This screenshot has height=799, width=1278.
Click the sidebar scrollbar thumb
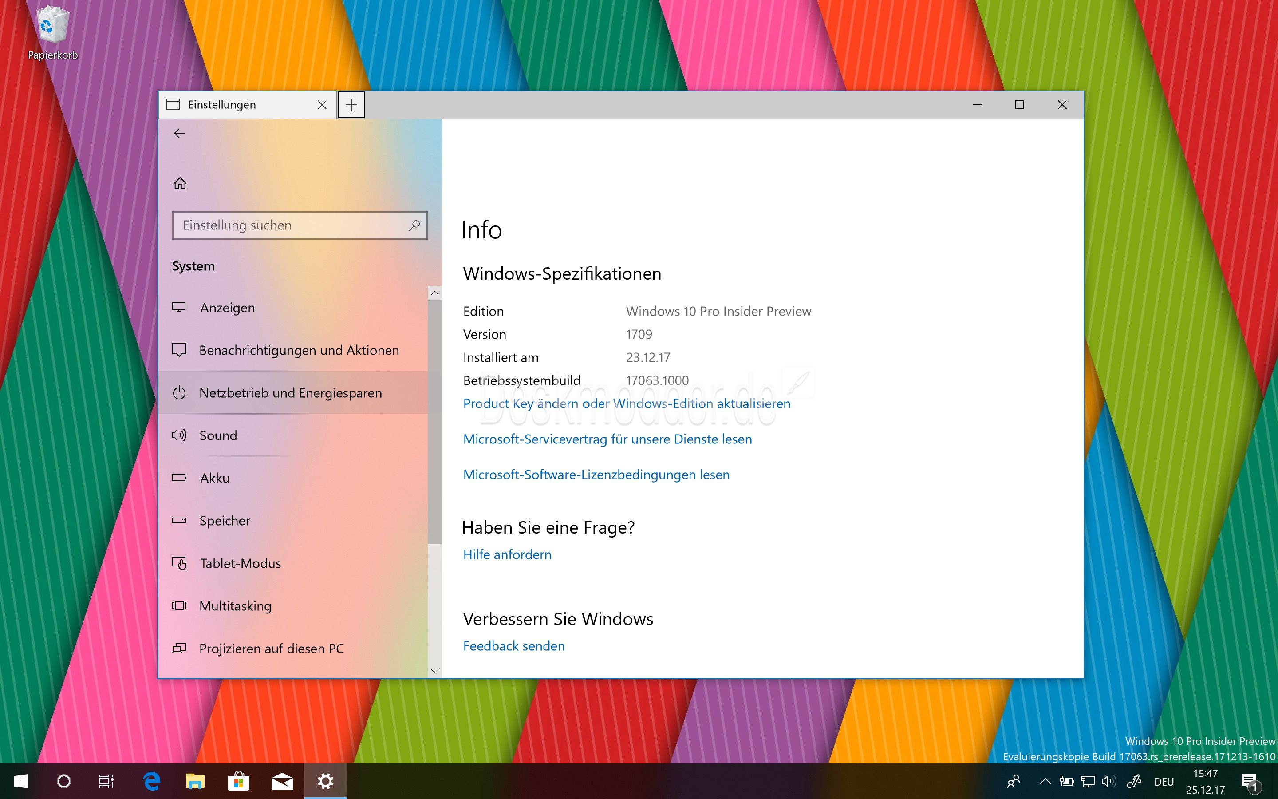pyautogui.click(x=434, y=422)
